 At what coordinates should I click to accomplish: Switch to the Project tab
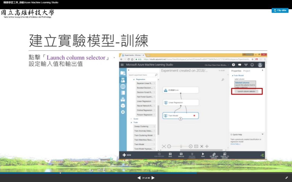(x=247, y=71)
